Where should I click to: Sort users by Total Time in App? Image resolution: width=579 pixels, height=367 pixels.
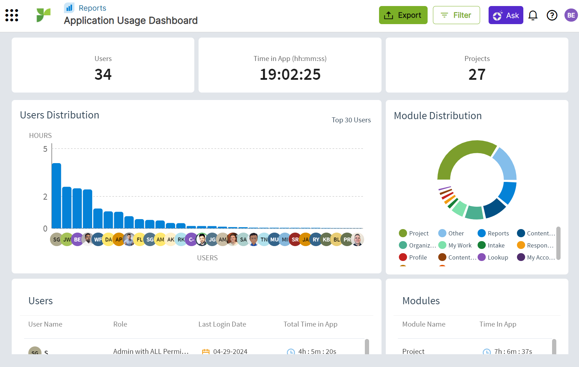tap(310, 324)
